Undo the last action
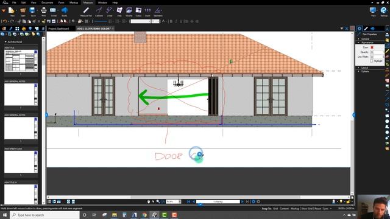 5,22
